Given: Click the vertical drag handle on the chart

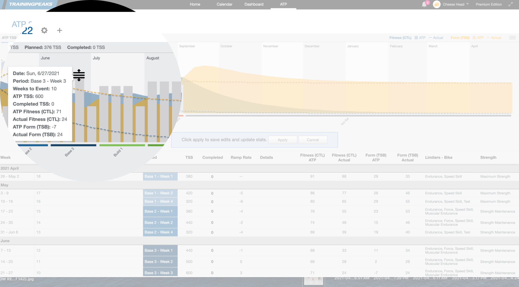Looking at the screenshot, I should click(79, 75).
